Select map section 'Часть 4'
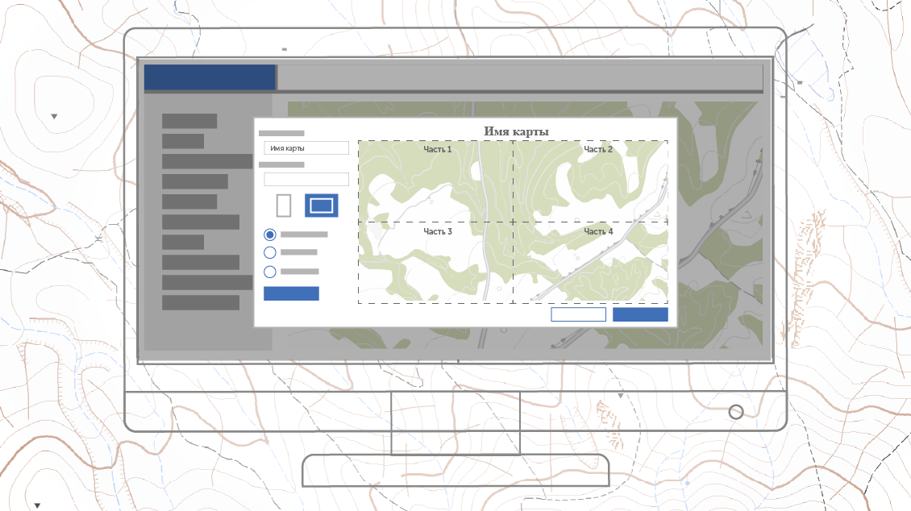This screenshot has height=511, width=911. pyautogui.click(x=590, y=264)
